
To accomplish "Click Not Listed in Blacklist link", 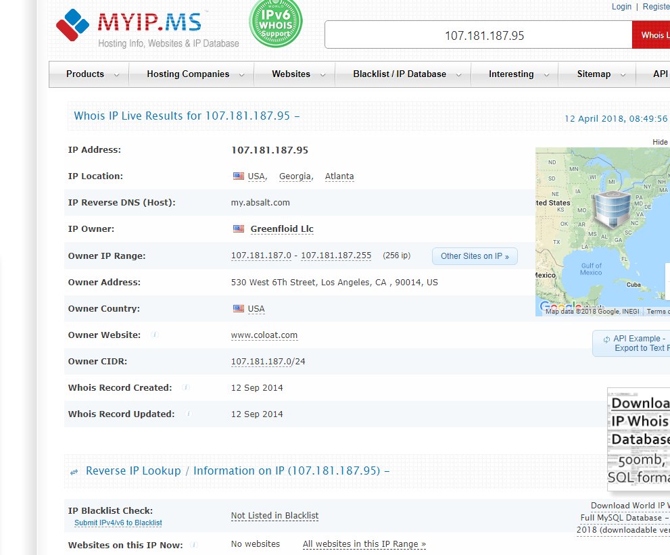I will tap(274, 516).
